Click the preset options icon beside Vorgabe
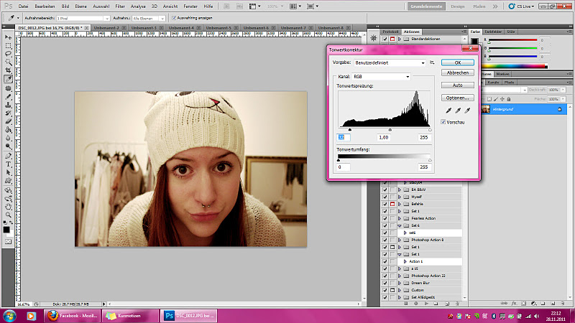The image size is (575, 323). (x=432, y=63)
